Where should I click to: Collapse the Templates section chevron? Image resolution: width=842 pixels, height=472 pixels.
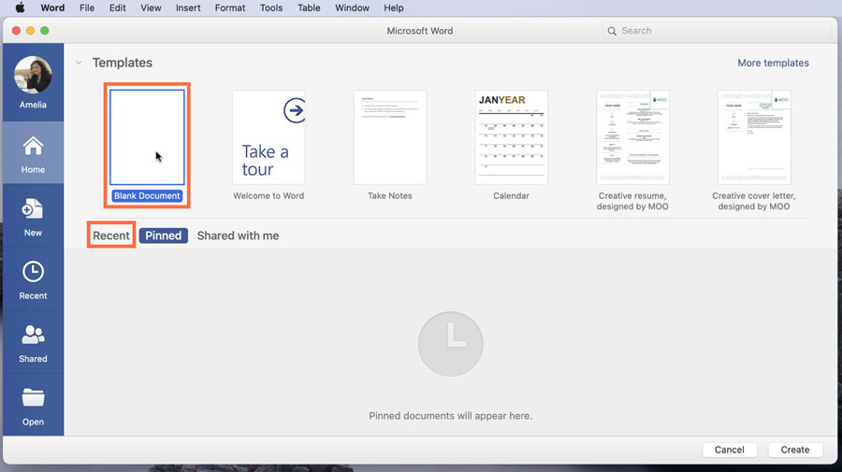(x=79, y=63)
